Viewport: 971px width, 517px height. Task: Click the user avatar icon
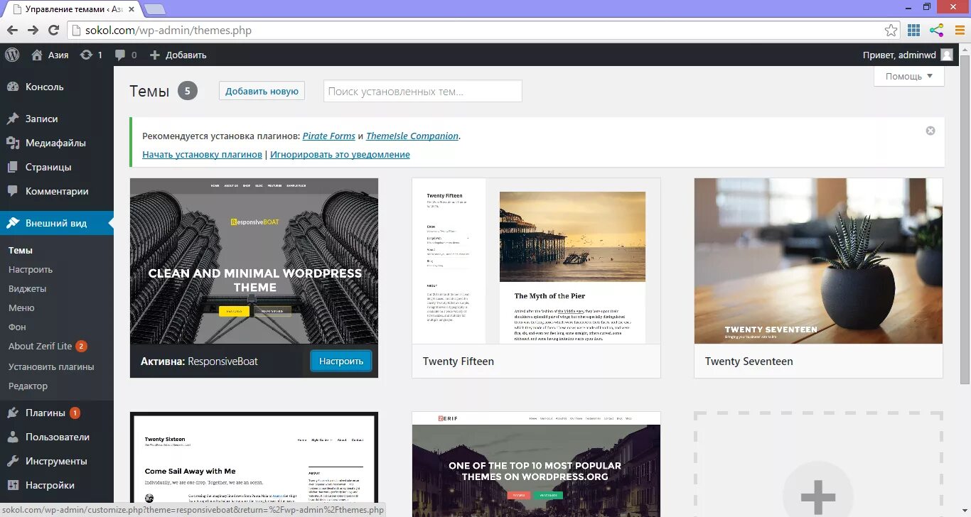point(946,55)
